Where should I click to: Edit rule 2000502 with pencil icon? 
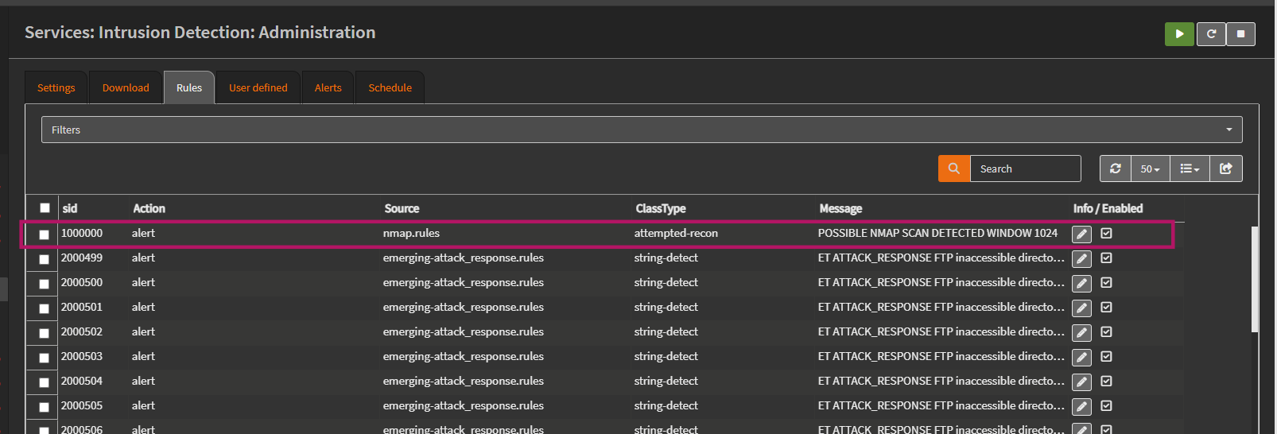(1081, 332)
